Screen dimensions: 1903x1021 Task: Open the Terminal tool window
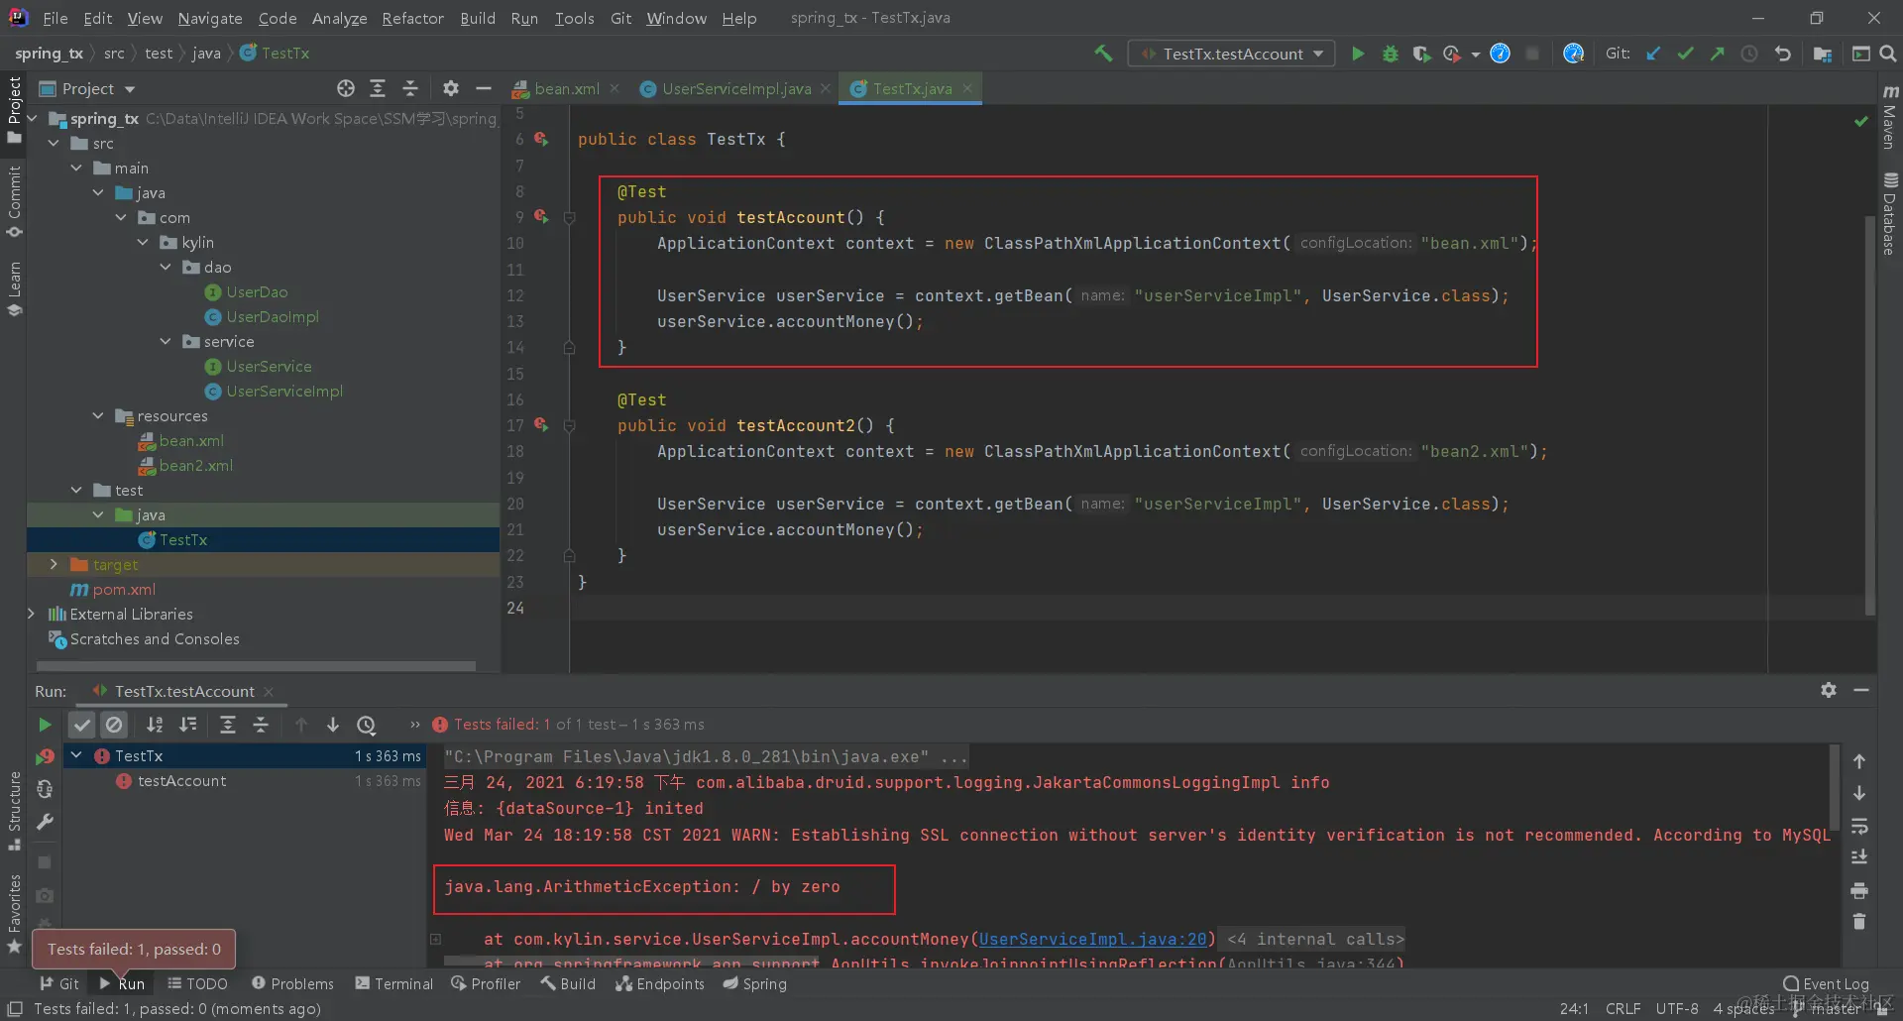coord(394,983)
